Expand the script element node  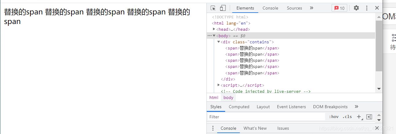point(218,85)
